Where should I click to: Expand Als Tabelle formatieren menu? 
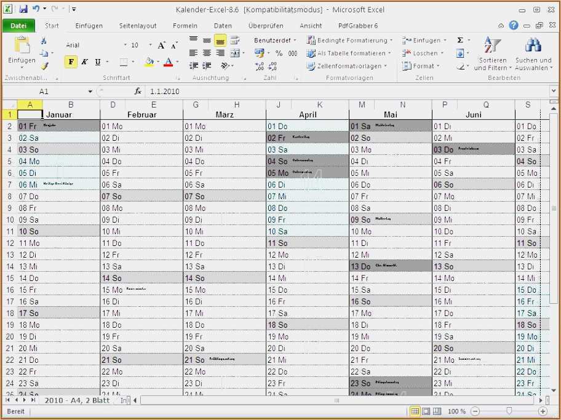(x=349, y=53)
